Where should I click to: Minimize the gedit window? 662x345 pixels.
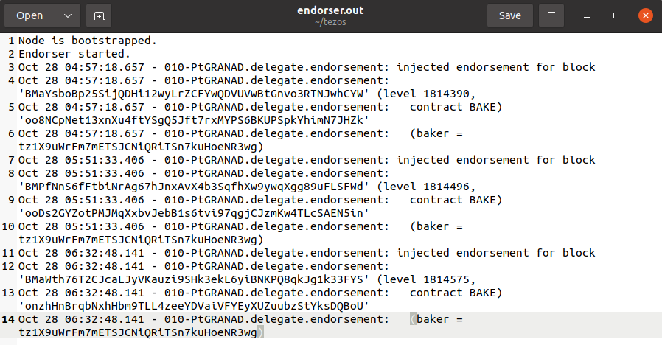[x=591, y=15]
